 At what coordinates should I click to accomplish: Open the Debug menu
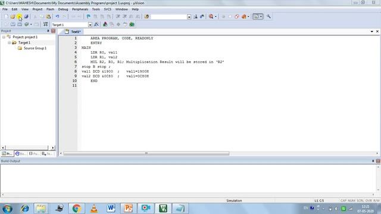point(63,10)
